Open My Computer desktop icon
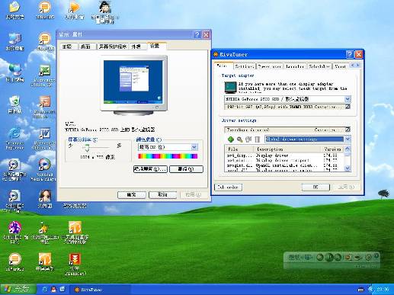This screenshot has height=295, width=394. click(14, 42)
